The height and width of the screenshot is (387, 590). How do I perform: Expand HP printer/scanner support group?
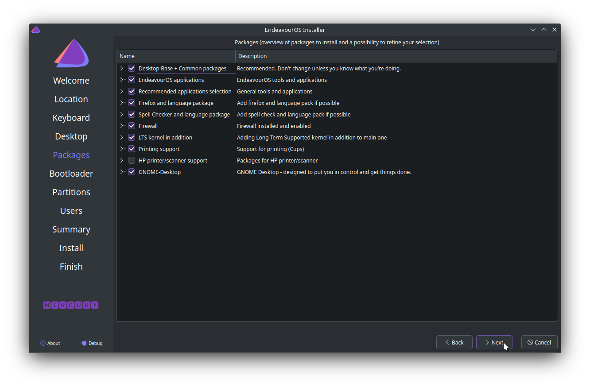click(121, 160)
